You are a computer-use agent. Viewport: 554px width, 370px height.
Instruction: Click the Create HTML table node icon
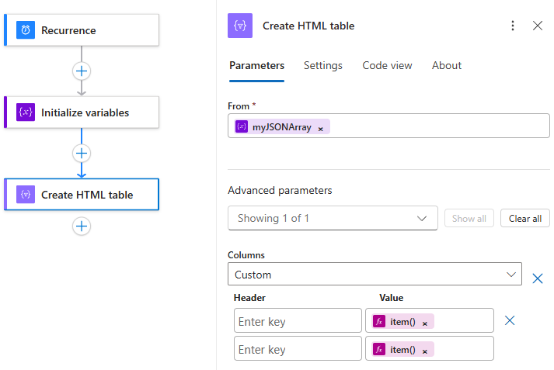coord(26,195)
